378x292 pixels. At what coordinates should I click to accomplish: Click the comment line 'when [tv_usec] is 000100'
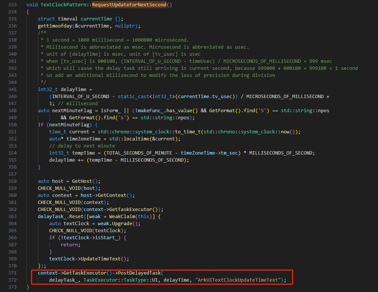(x=189, y=61)
